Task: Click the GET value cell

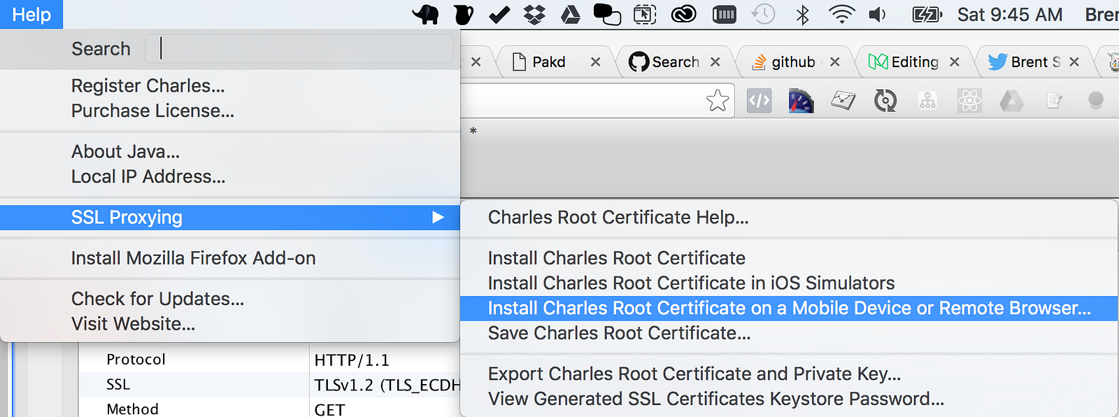Action: pyautogui.click(x=329, y=409)
